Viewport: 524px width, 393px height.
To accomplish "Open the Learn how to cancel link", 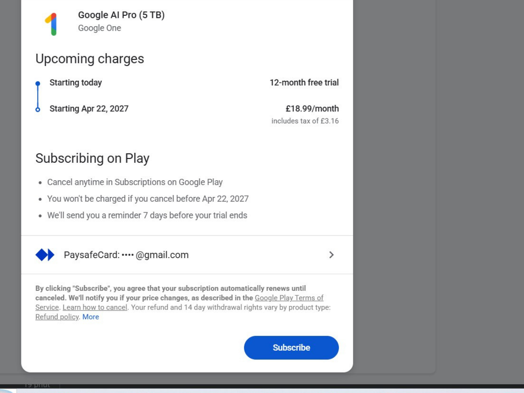I will click(x=95, y=307).
